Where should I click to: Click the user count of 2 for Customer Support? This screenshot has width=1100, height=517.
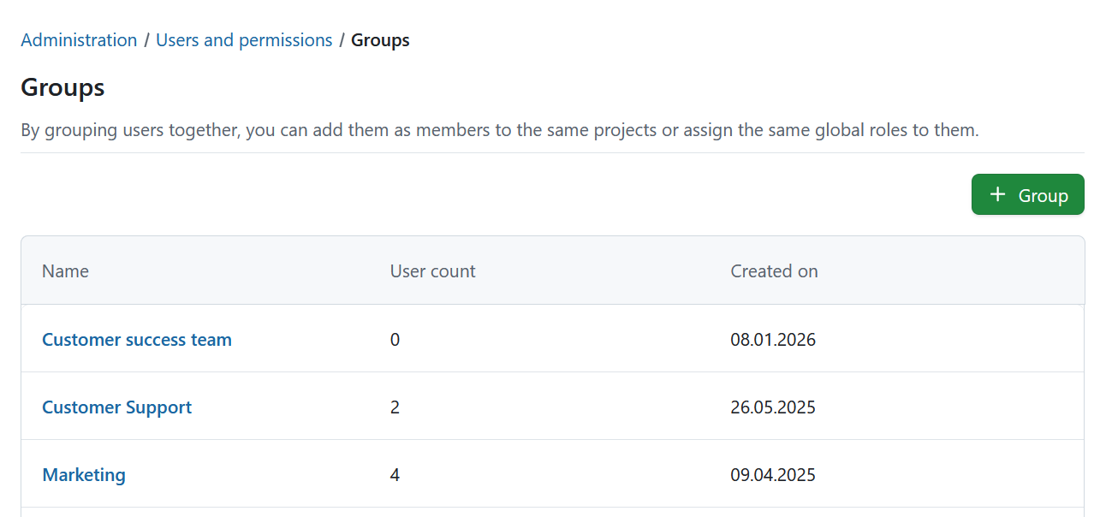click(395, 407)
